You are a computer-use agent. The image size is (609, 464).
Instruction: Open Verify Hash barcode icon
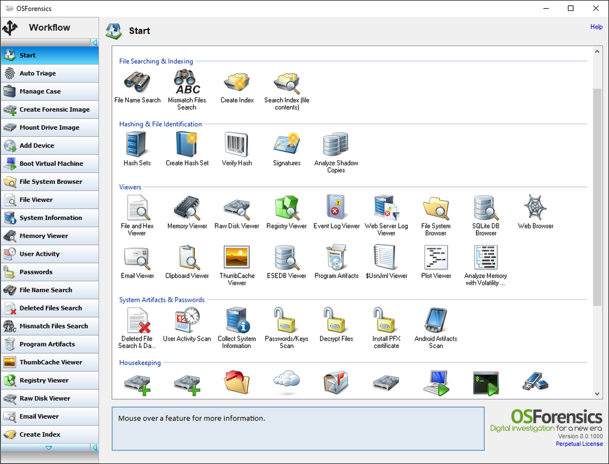[x=237, y=144]
